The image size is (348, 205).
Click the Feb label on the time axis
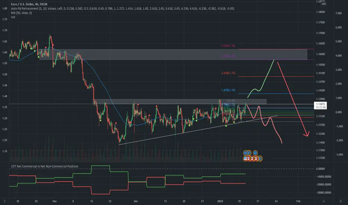(x=298, y=201)
